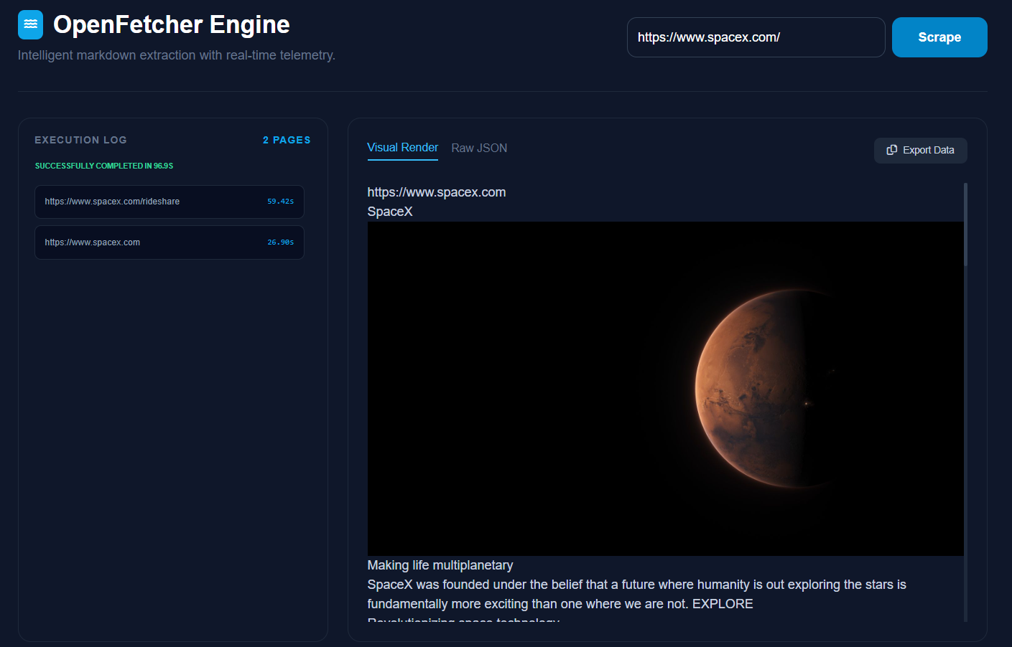Click the 59.42s timing badge
1012x647 pixels.
pyautogui.click(x=279, y=202)
